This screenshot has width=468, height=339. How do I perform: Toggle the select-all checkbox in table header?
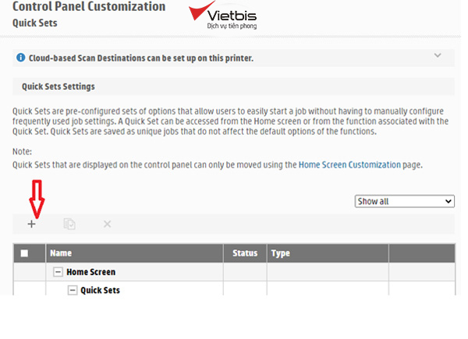[24, 253]
